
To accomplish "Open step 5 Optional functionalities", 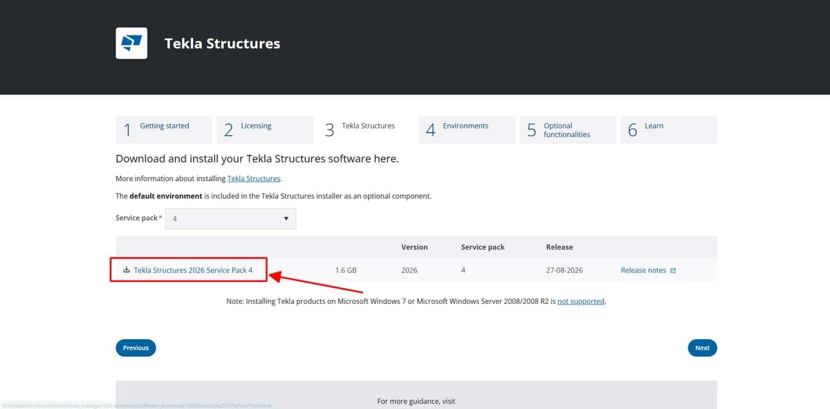I will pos(568,129).
